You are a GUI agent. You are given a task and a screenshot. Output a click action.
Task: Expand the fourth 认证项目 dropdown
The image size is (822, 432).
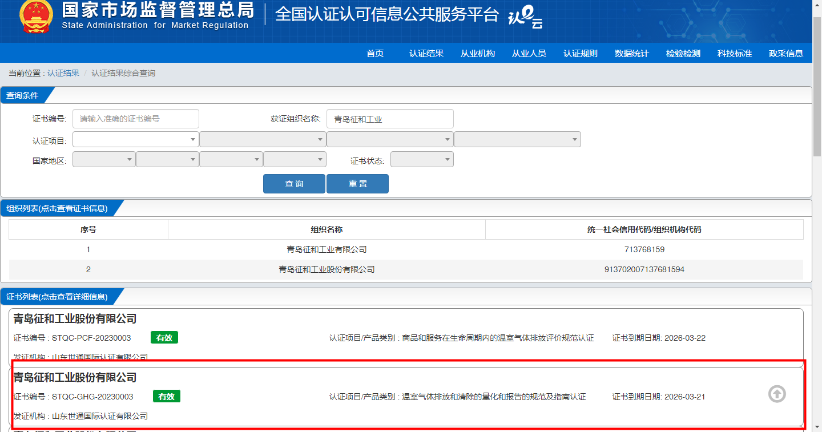(517, 139)
